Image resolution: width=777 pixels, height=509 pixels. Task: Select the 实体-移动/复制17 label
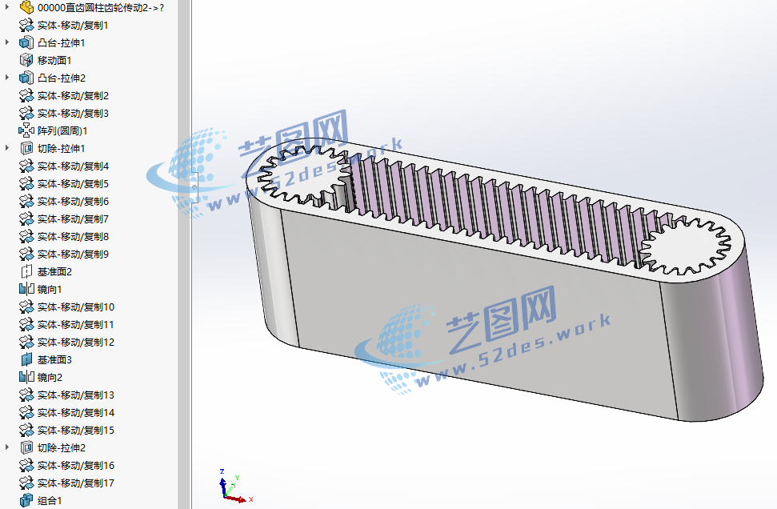tap(76, 483)
